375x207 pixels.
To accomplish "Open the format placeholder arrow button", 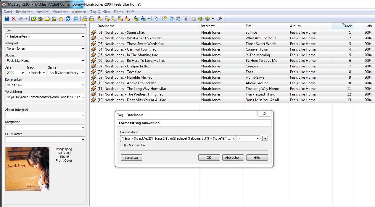I will [265, 139].
